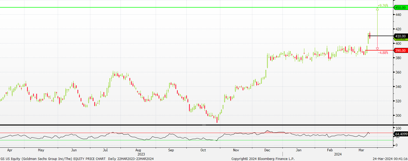The width and height of the screenshot is (408, 161).
Task: Click the Jun month label
Action: [74, 151]
